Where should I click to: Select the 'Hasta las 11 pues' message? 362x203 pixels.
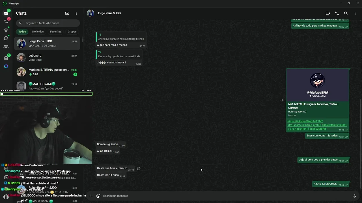[x=111, y=175]
